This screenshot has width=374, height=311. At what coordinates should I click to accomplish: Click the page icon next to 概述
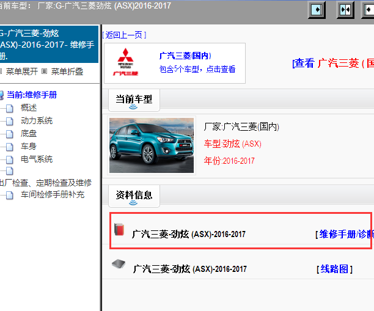click(10, 108)
